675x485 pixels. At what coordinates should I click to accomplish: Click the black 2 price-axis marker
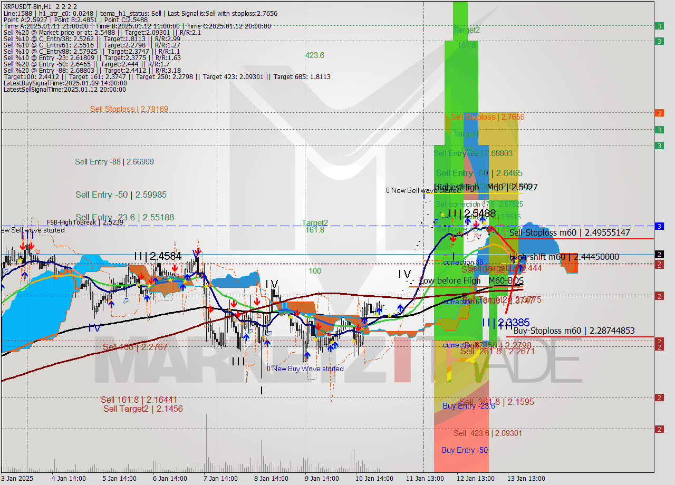(x=659, y=254)
